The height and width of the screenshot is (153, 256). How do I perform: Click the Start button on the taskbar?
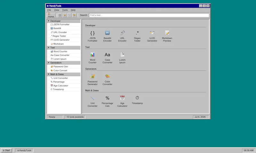coord(6,150)
